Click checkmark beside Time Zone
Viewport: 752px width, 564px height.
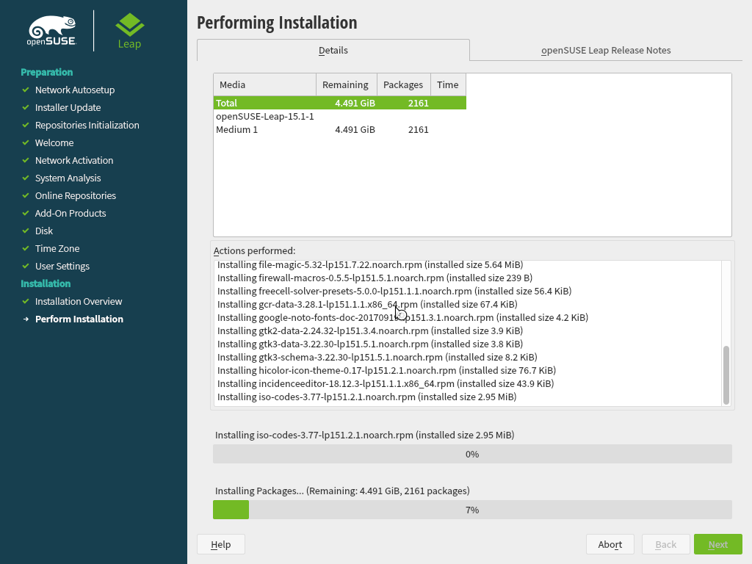[x=26, y=248]
